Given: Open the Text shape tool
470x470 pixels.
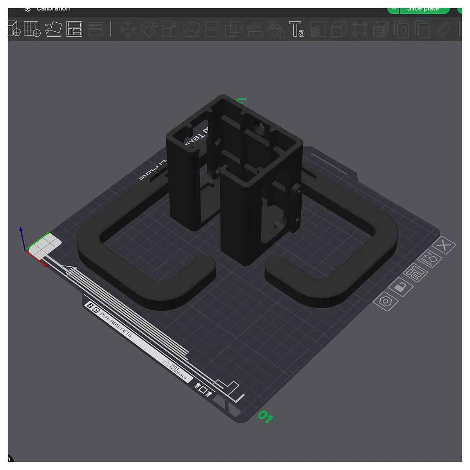Looking at the screenshot, I should tap(296, 29).
